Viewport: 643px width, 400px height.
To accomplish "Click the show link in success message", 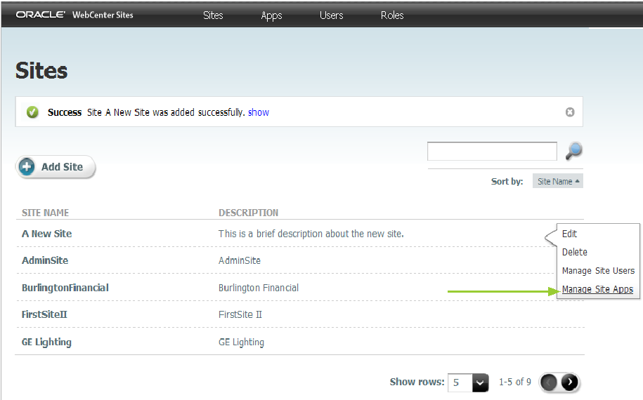I will click(x=259, y=112).
